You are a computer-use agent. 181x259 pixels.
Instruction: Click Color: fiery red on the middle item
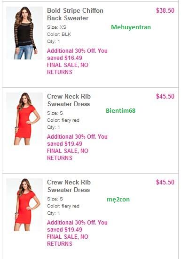(63, 120)
